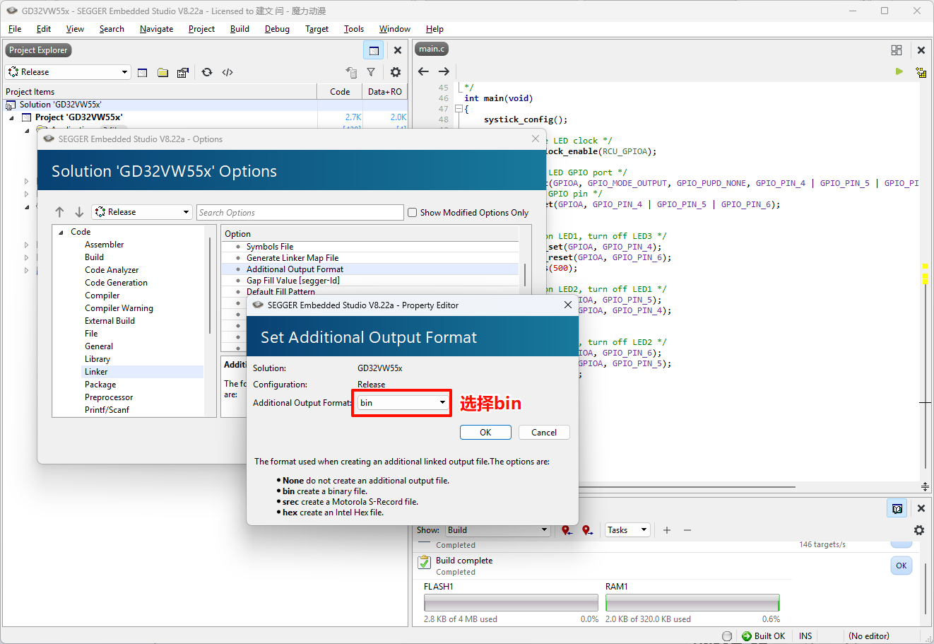Screen dimensions: 934x644
Task: Click OK in the Property Editor dialog
Action: pyautogui.click(x=485, y=433)
